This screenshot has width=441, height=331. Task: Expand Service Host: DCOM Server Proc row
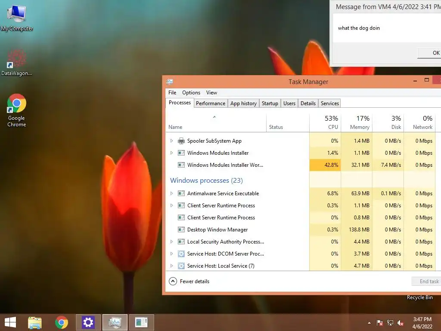171,254
